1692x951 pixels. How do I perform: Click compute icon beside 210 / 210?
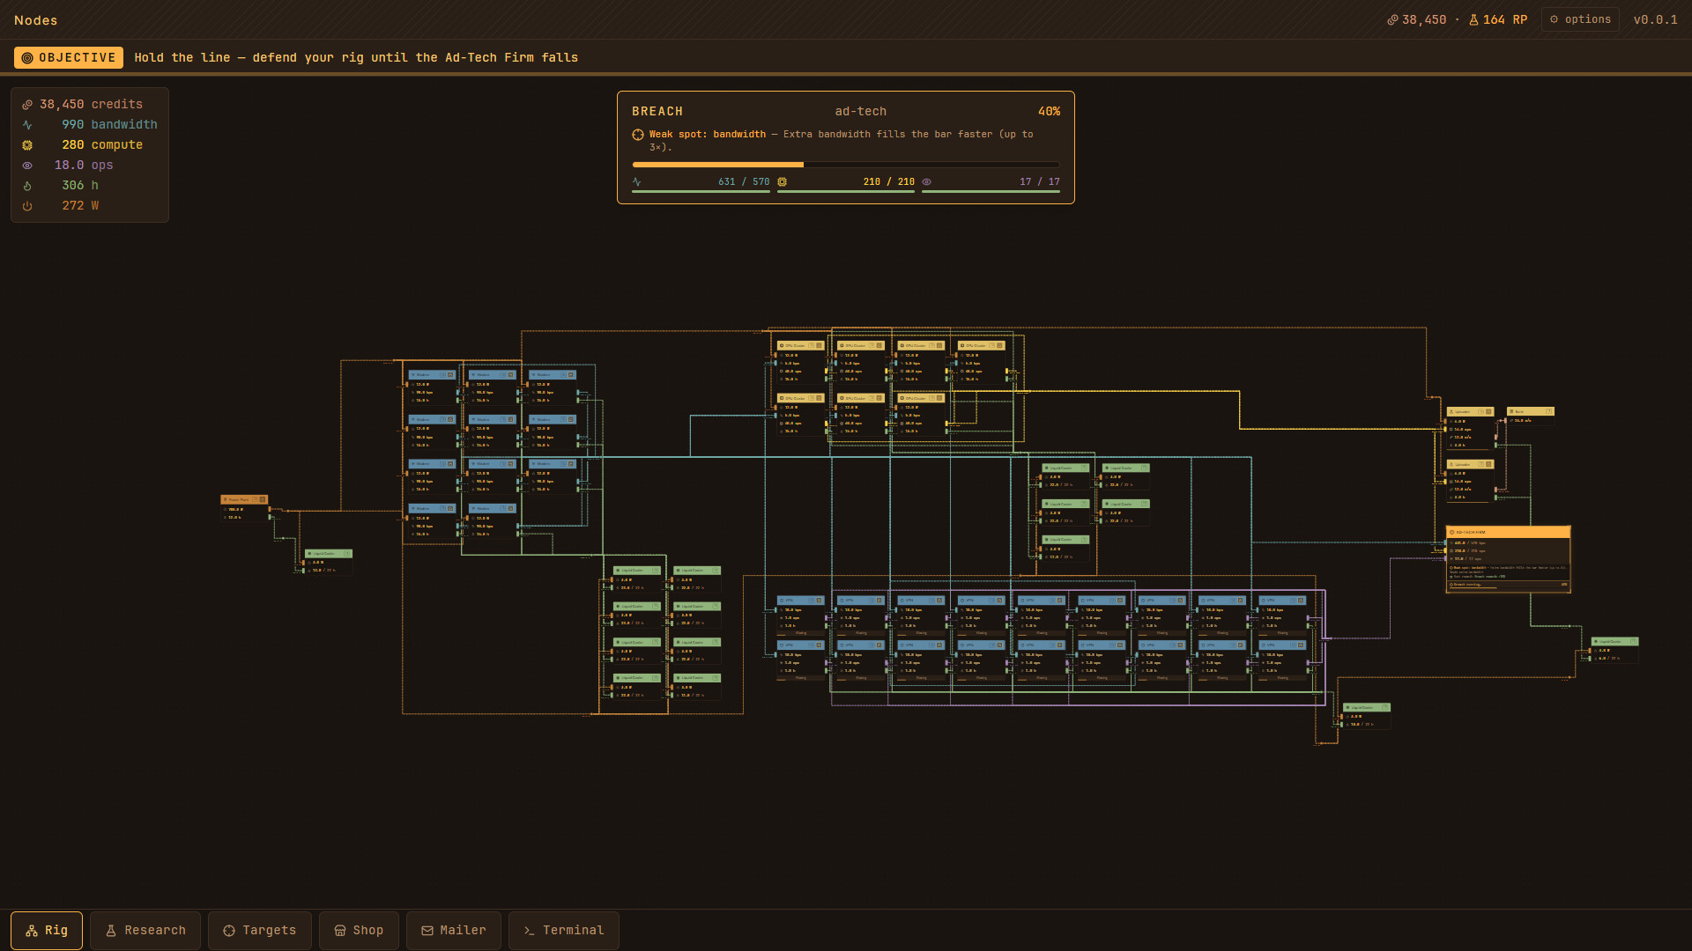782,182
